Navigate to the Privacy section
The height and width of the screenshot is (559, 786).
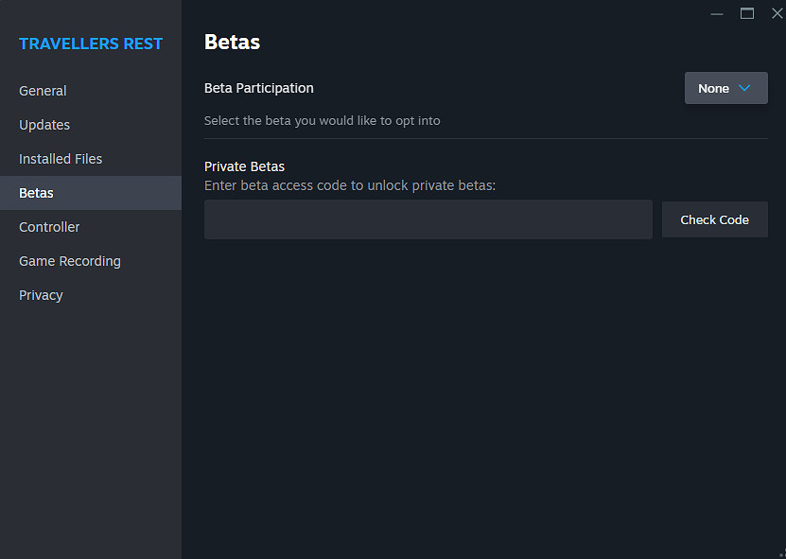(x=41, y=295)
